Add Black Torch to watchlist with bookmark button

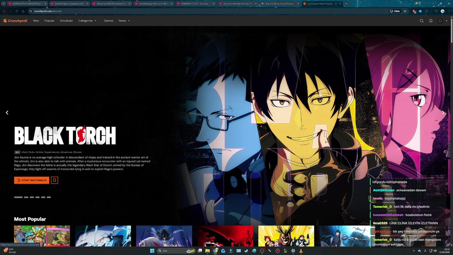(55, 180)
